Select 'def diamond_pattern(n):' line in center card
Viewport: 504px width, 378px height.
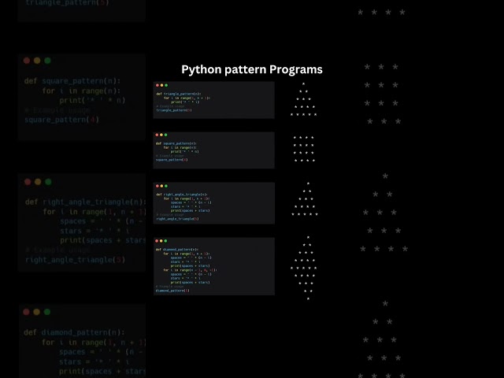coord(176,250)
